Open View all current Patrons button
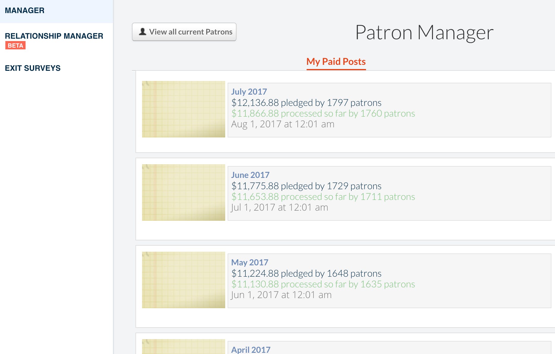 coord(184,32)
